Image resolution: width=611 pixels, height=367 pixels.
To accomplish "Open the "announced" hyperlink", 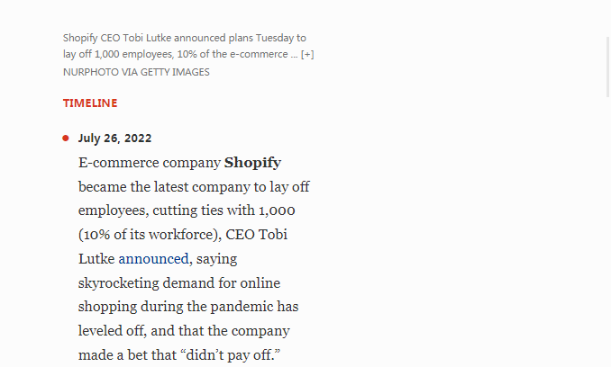I will 153,258.
